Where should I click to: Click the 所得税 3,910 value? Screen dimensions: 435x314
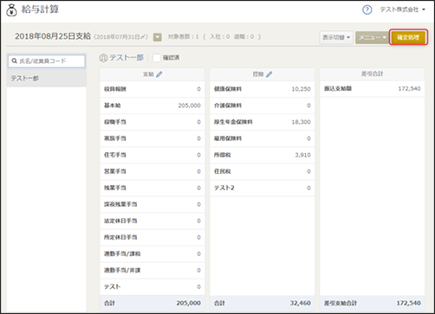tap(302, 155)
